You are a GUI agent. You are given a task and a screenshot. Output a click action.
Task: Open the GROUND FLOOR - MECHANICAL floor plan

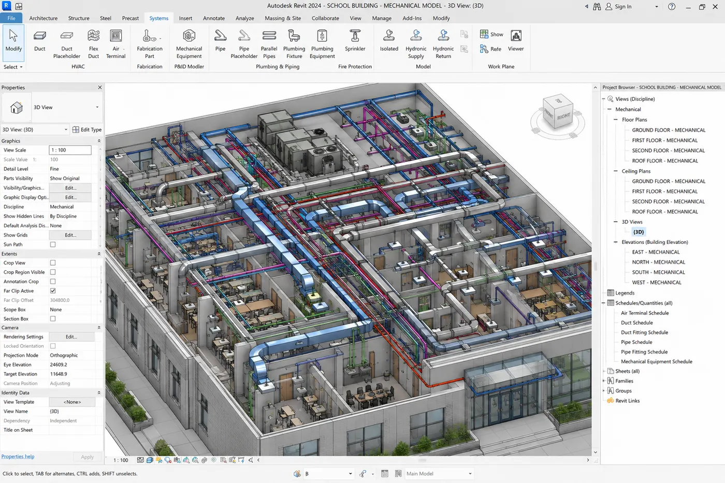click(x=669, y=130)
